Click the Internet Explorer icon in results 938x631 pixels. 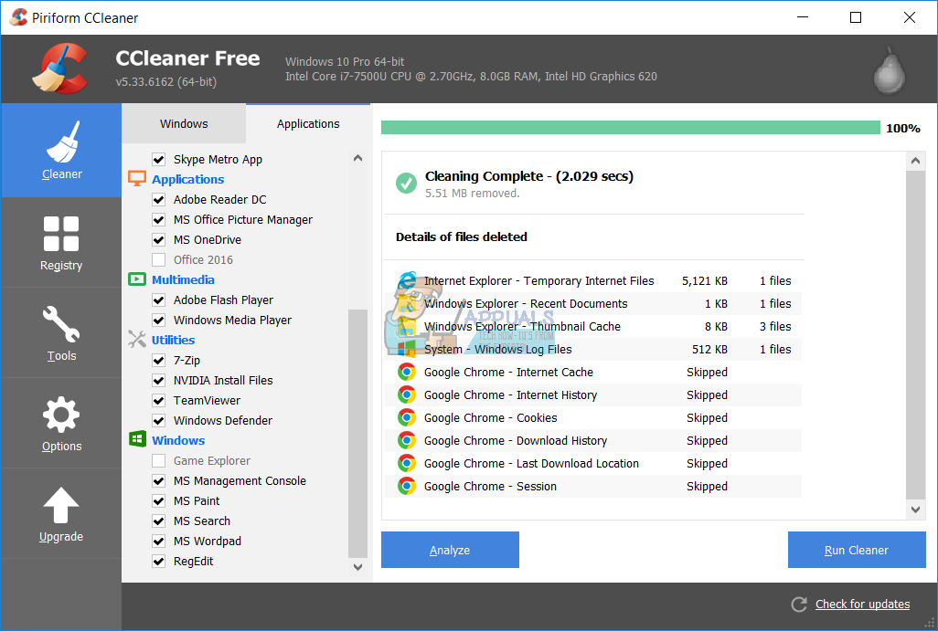407,280
